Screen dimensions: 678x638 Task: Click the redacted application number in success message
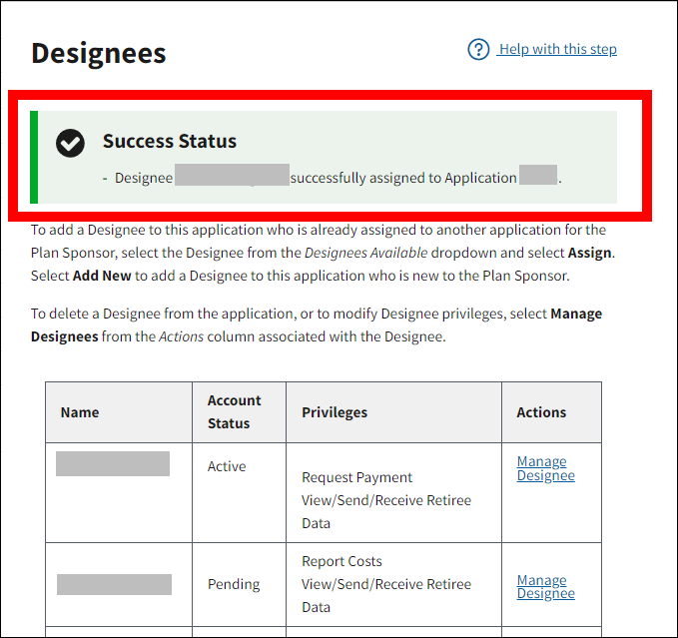pos(537,178)
